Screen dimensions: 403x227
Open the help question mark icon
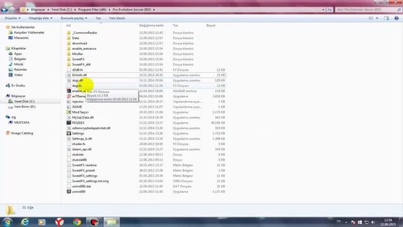pyautogui.click(x=397, y=18)
